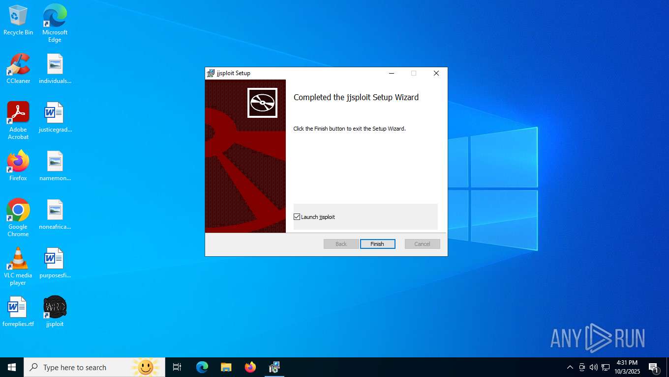The height and width of the screenshot is (377, 669).
Task: Click the greyed-out Cancel button
Action: pos(422,244)
